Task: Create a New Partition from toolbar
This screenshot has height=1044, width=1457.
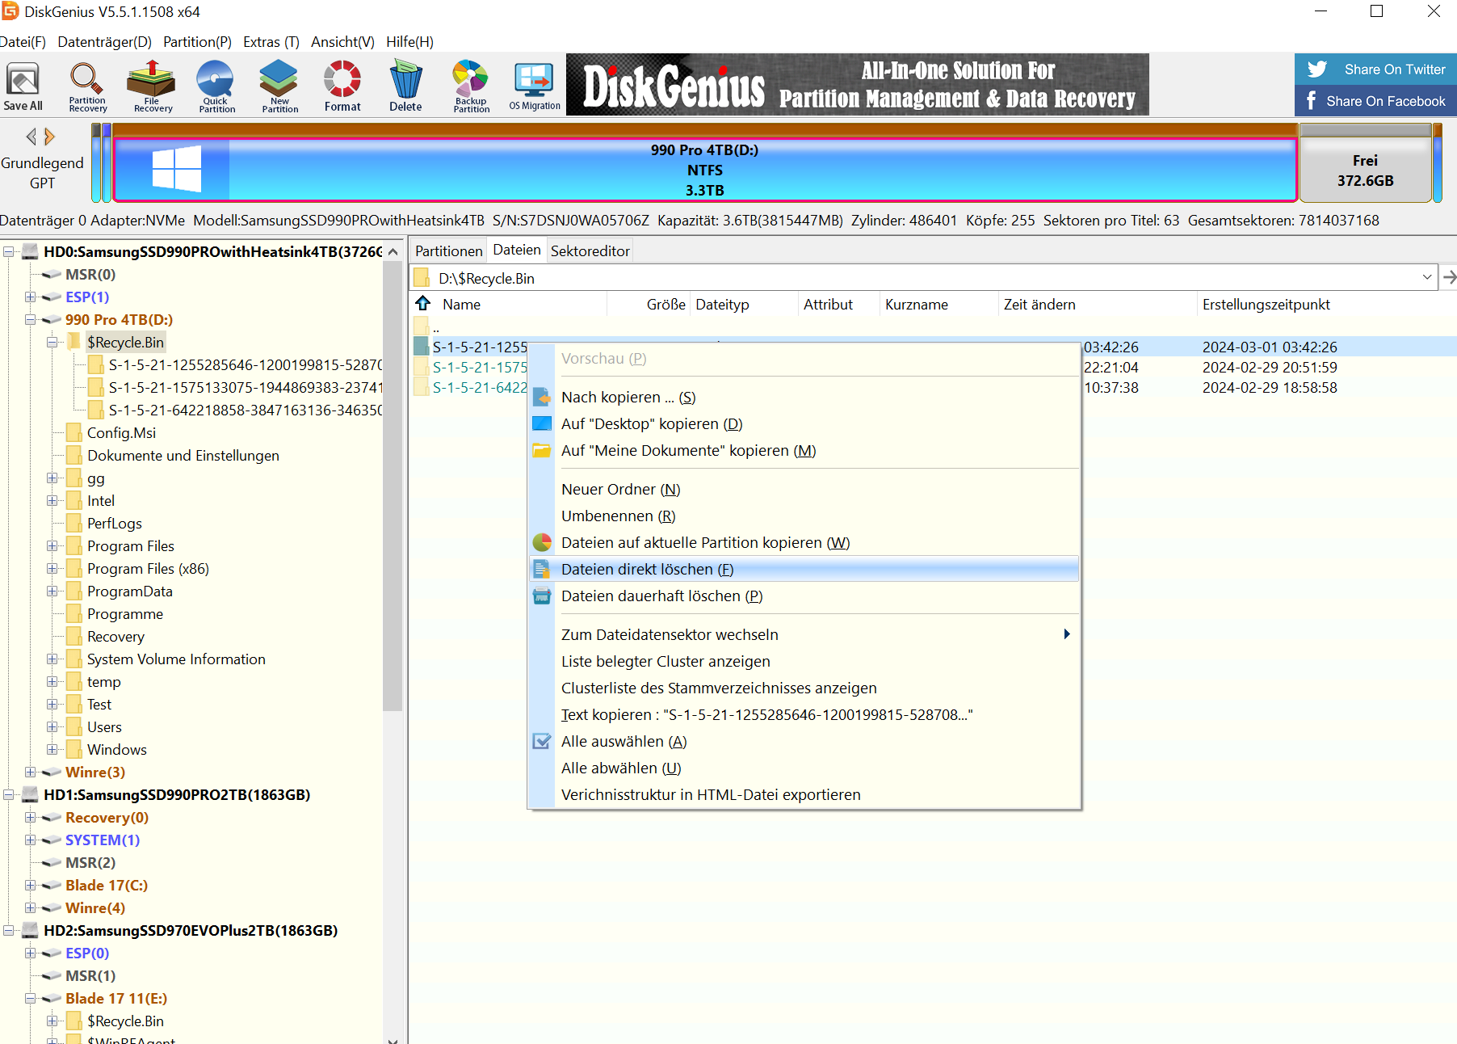Action: pos(279,86)
